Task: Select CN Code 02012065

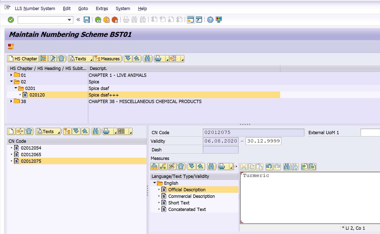Action: pyautogui.click(x=31, y=154)
